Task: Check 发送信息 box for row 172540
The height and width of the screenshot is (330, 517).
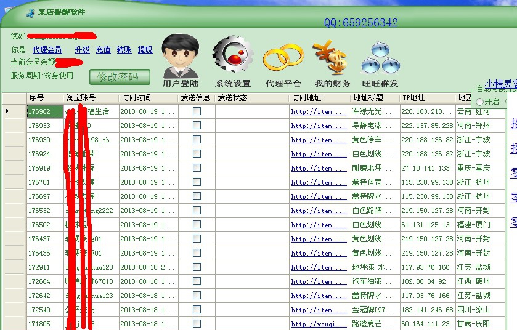Action: [197, 310]
